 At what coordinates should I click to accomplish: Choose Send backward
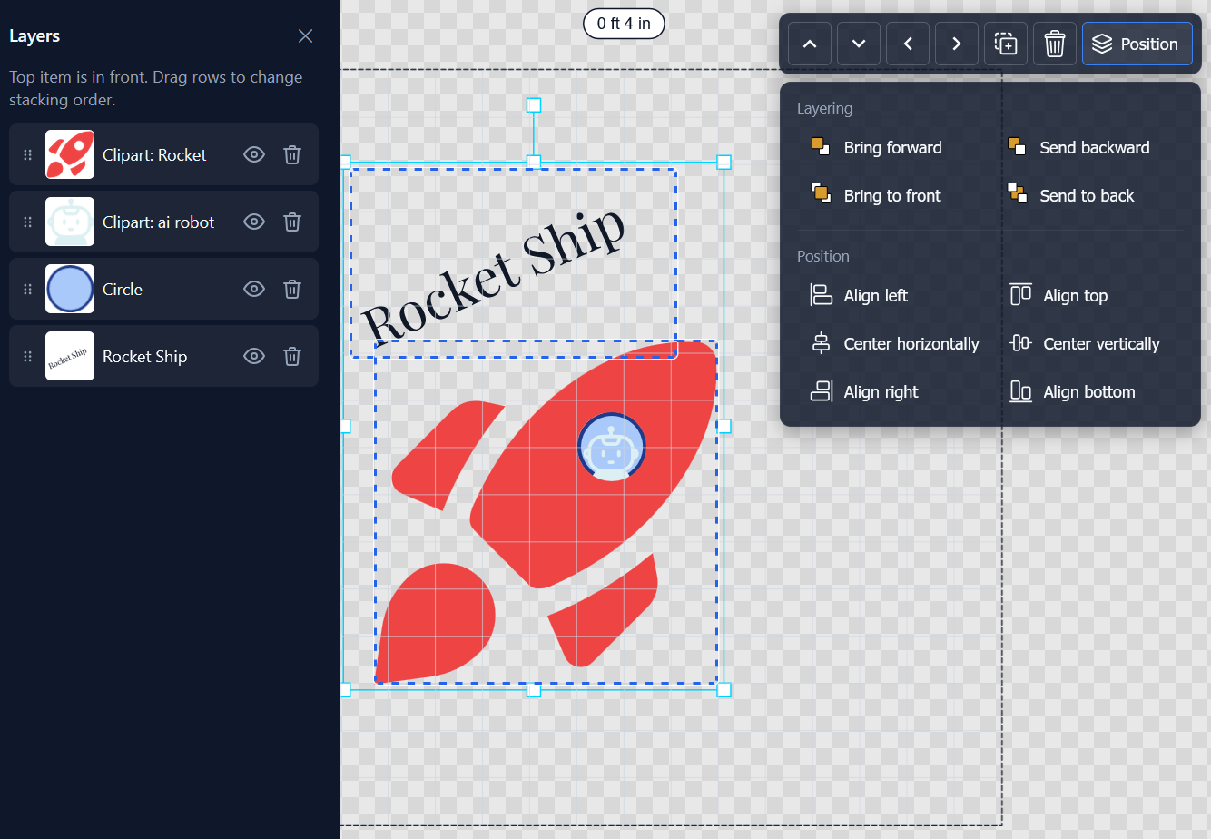pos(1079,147)
